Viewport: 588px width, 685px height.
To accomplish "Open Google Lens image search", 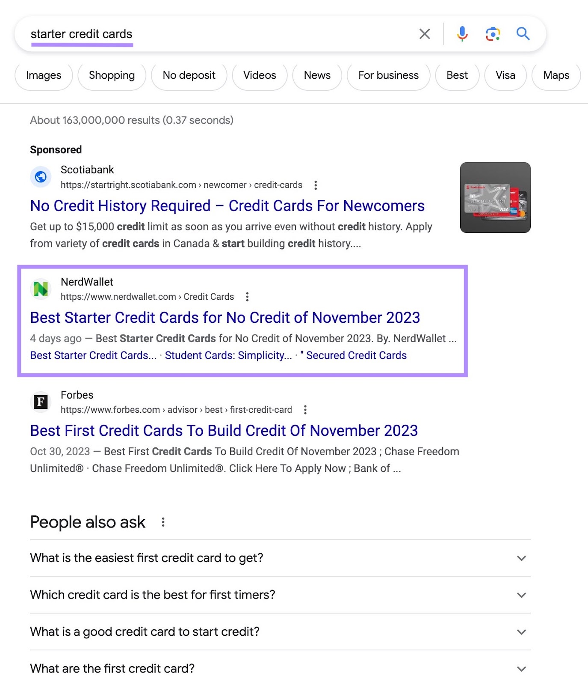I will (493, 33).
